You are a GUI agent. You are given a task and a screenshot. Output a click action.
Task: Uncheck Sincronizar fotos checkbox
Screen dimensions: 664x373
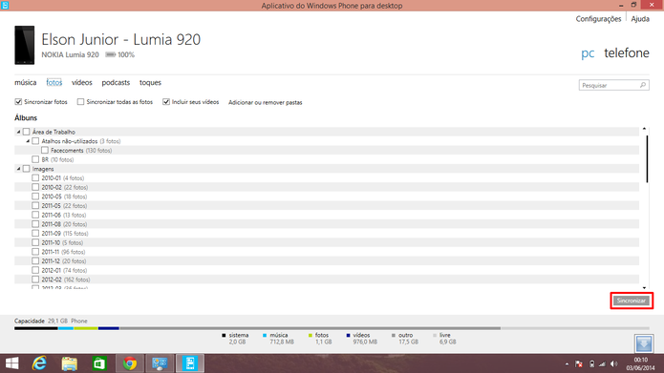coord(18,102)
